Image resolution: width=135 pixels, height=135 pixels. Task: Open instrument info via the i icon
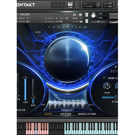click(80, 15)
